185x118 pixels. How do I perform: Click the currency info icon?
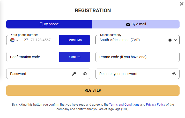pos(170,40)
